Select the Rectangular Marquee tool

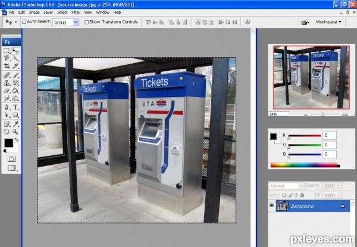pos(7,51)
